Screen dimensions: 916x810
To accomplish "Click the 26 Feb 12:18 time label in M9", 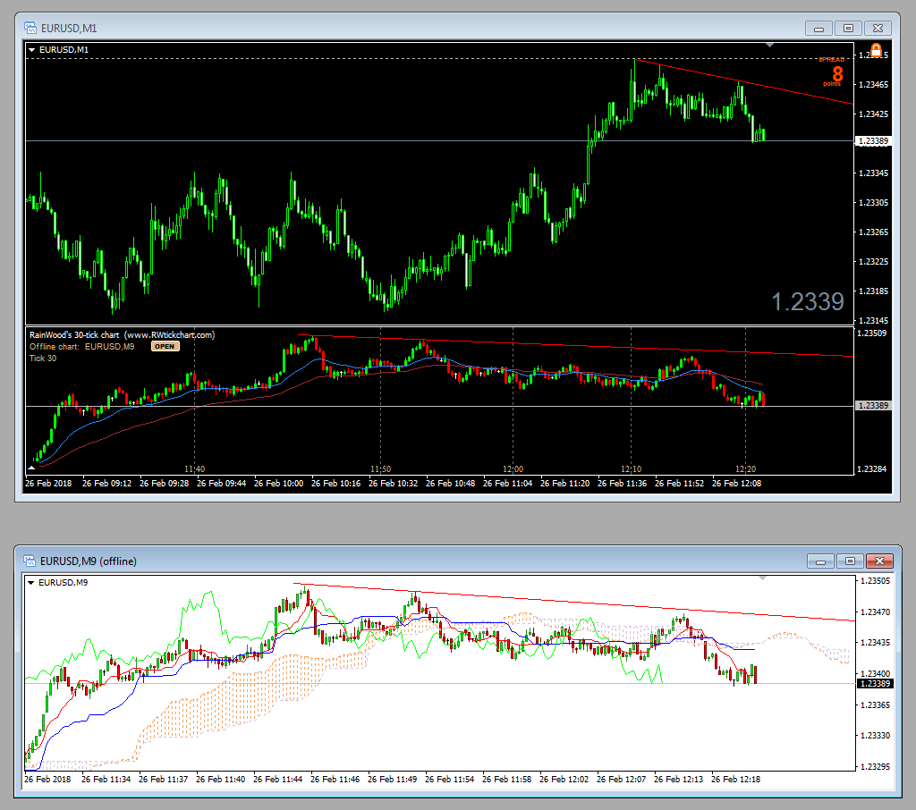I will tap(735, 780).
